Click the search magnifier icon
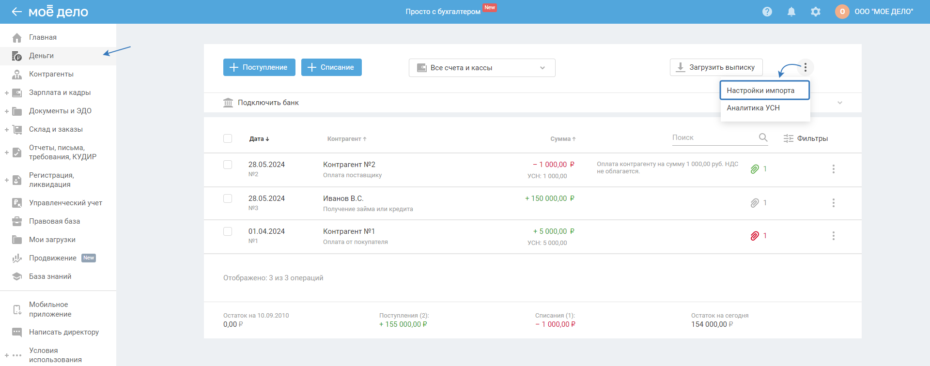This screenshot has height=366, width=930. [763, 137]
